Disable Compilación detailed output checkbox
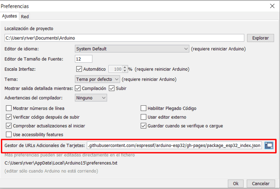Viewport: 280px width, 189px height. (78, 88)
